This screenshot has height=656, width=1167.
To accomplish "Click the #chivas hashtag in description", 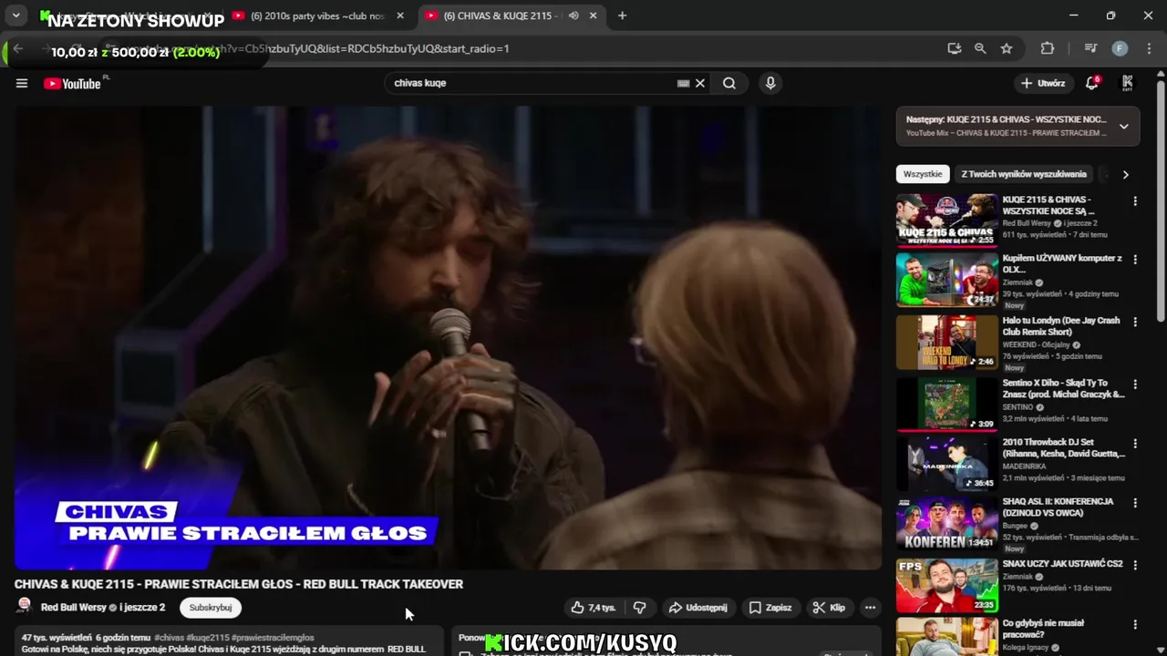I will pos(170,638).
